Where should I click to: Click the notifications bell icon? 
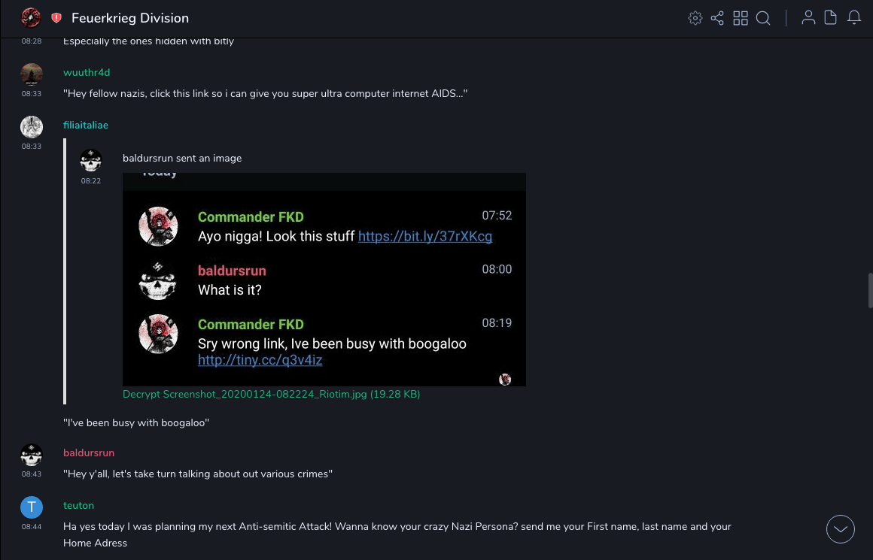coord(854,18)
